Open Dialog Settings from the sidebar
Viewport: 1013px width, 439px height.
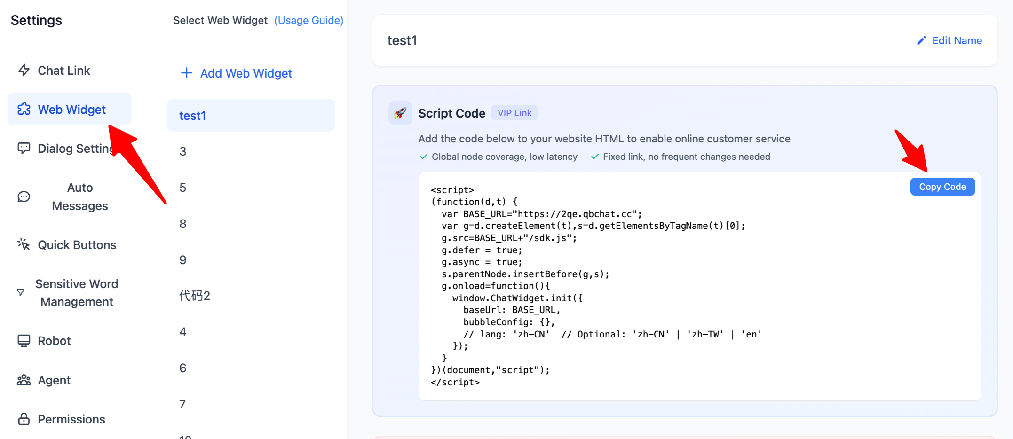pyautogui.click(x=70, y=148)
